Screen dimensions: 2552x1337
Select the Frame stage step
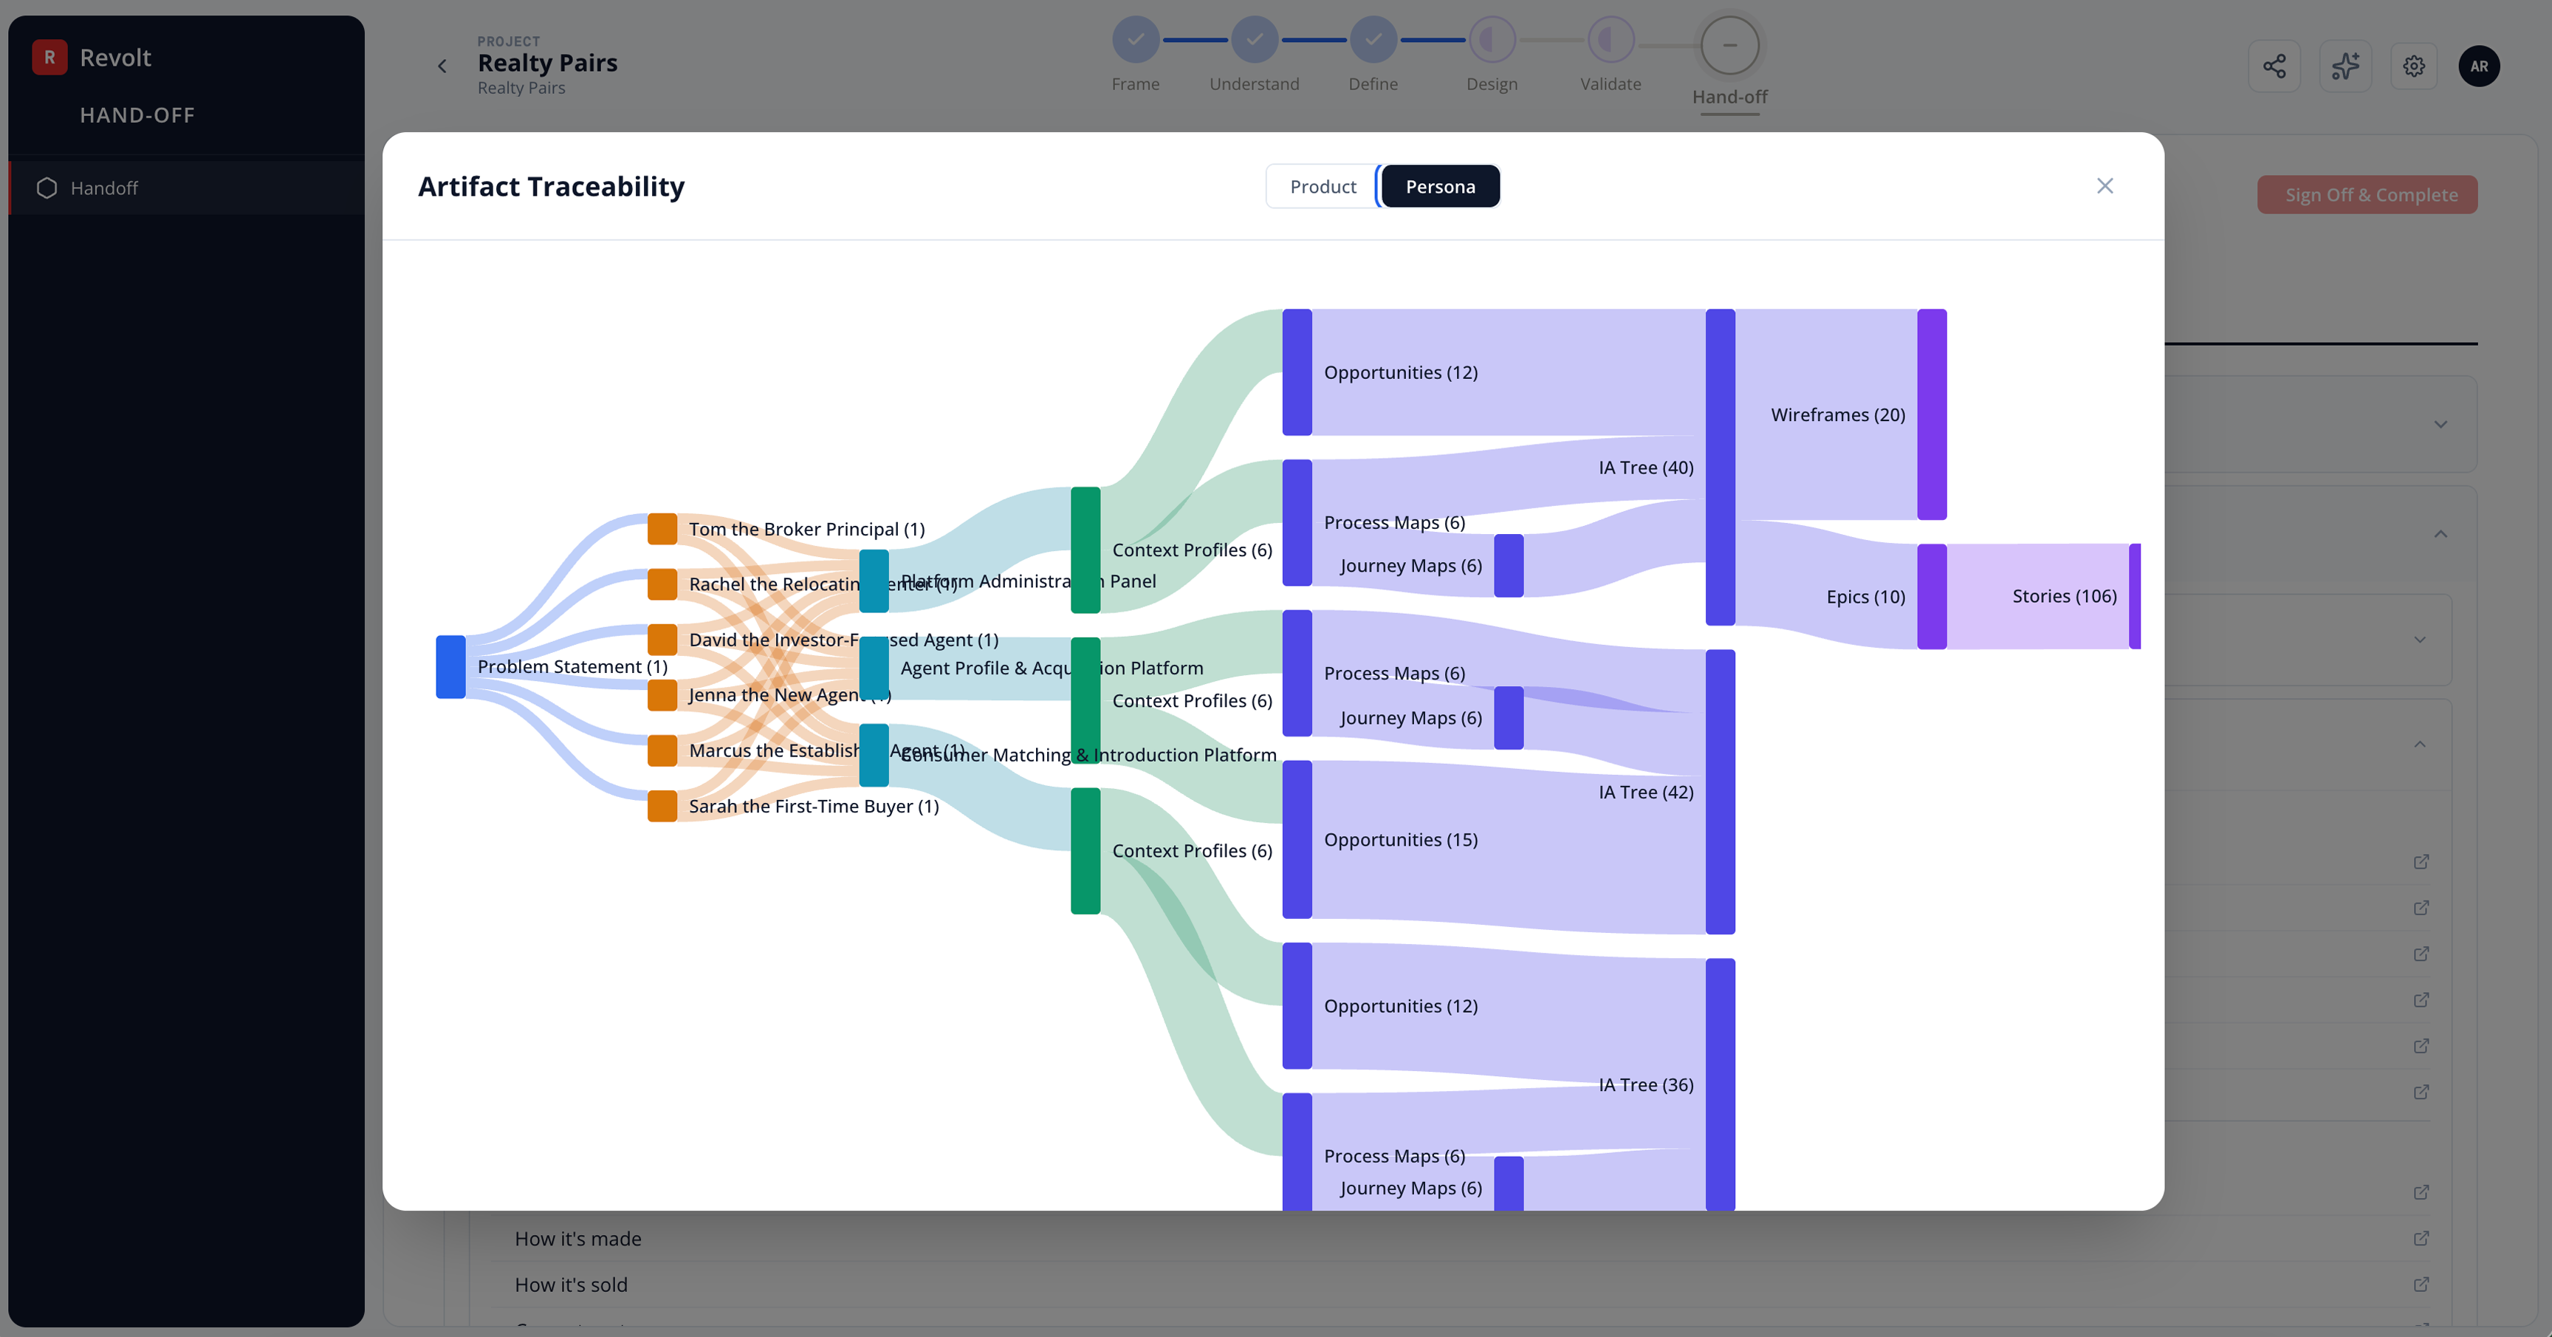(1135, 41)
